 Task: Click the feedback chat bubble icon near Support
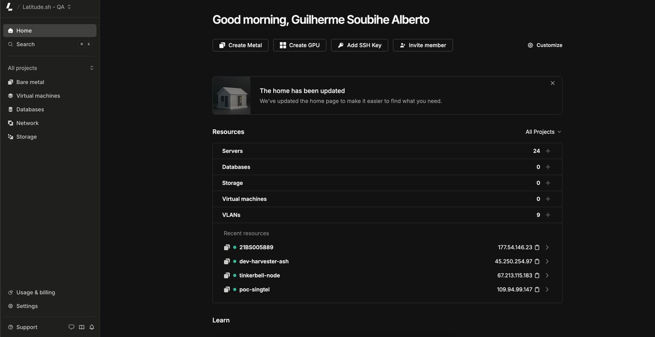tap(71, 327)
